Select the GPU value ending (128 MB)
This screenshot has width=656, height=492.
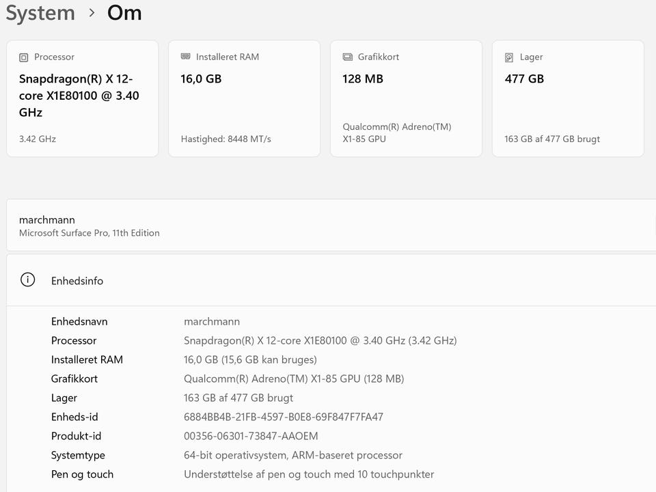coord(294,379)
